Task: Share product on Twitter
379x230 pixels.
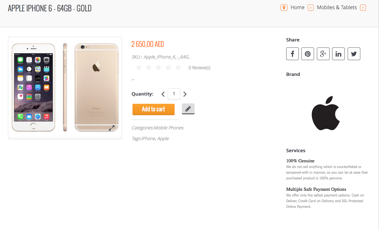Action: point(354,54)
